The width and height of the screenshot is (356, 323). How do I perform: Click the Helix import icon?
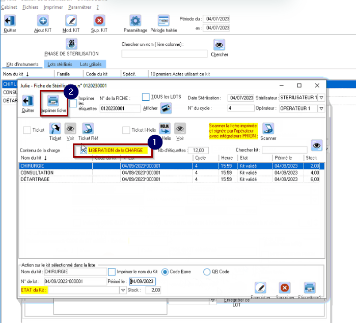[165, 129]
